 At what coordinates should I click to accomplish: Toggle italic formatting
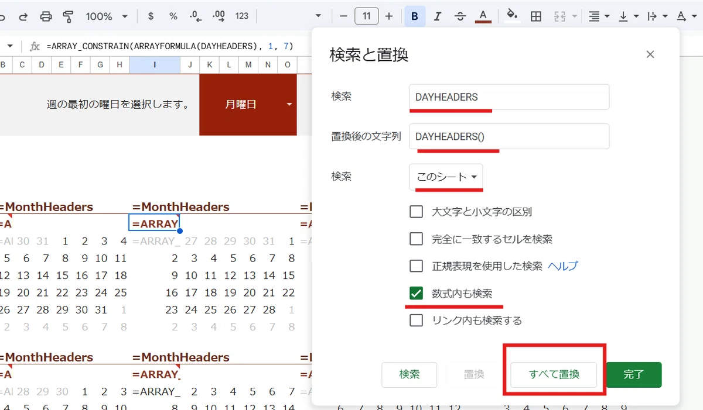(437, 16)
